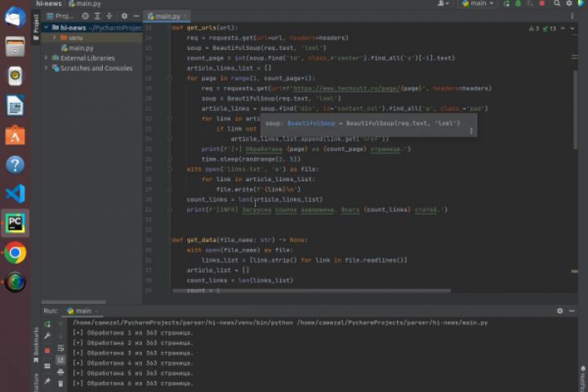Open Project panel gear options
588x392 pixels.
click(x=124, y=16)
